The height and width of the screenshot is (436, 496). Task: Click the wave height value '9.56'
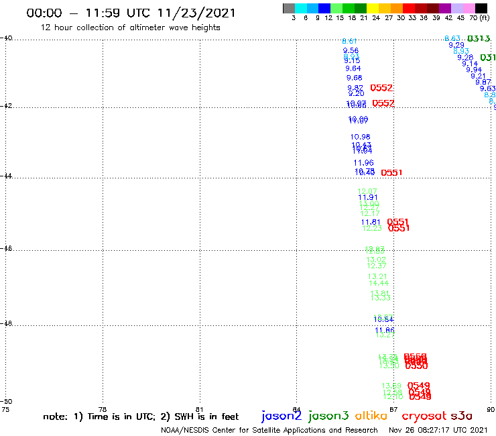pyautogui.click(x=351, y=51)
